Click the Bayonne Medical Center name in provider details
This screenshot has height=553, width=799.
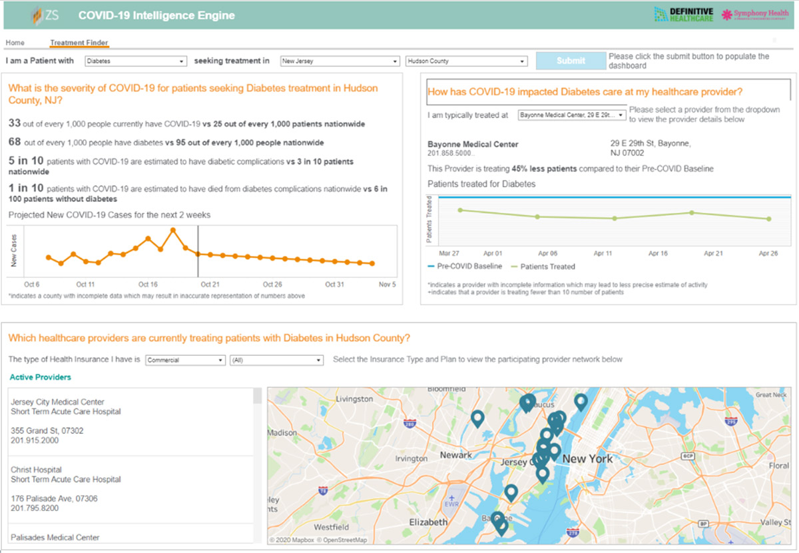click(473, 144)
